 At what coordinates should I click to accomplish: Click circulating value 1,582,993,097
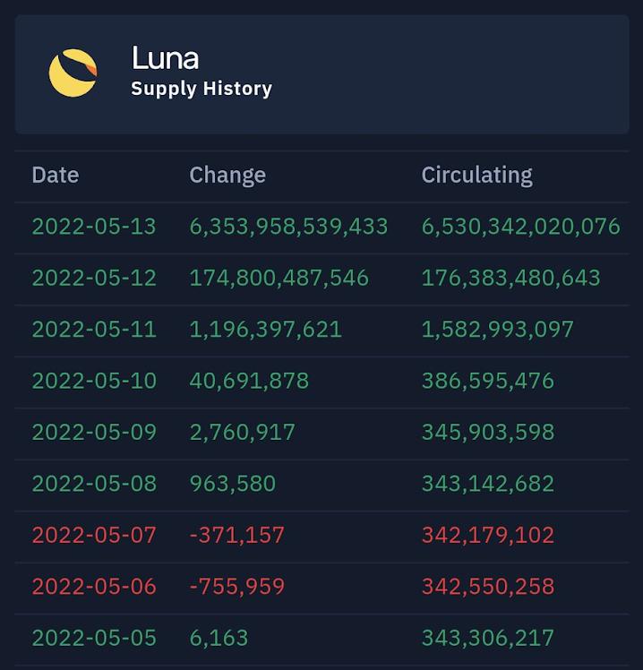tap(497, 330)
